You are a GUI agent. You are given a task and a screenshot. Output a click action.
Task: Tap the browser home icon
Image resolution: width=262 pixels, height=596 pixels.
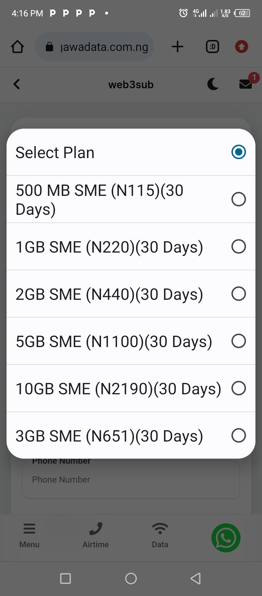(17, 47)
